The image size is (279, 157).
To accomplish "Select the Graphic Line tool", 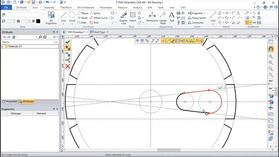I will click(123, 18).
